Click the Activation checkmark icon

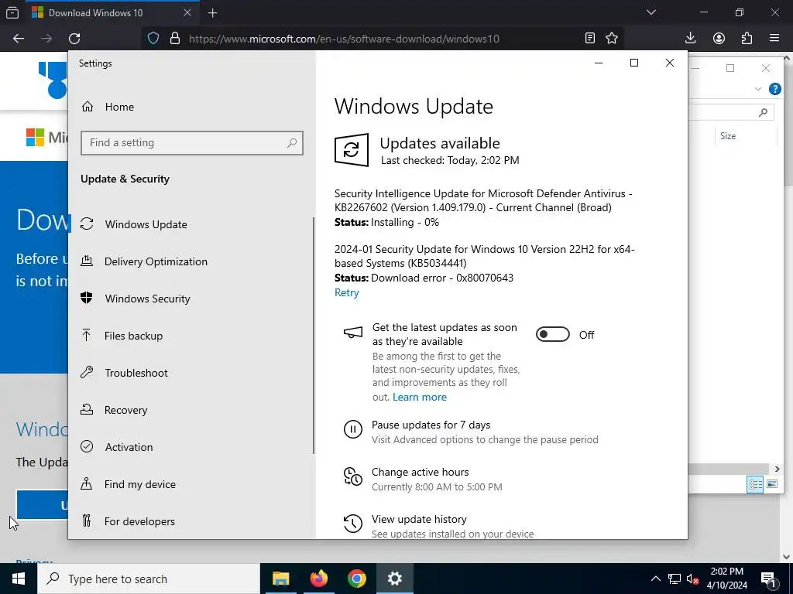coord(87,446)
